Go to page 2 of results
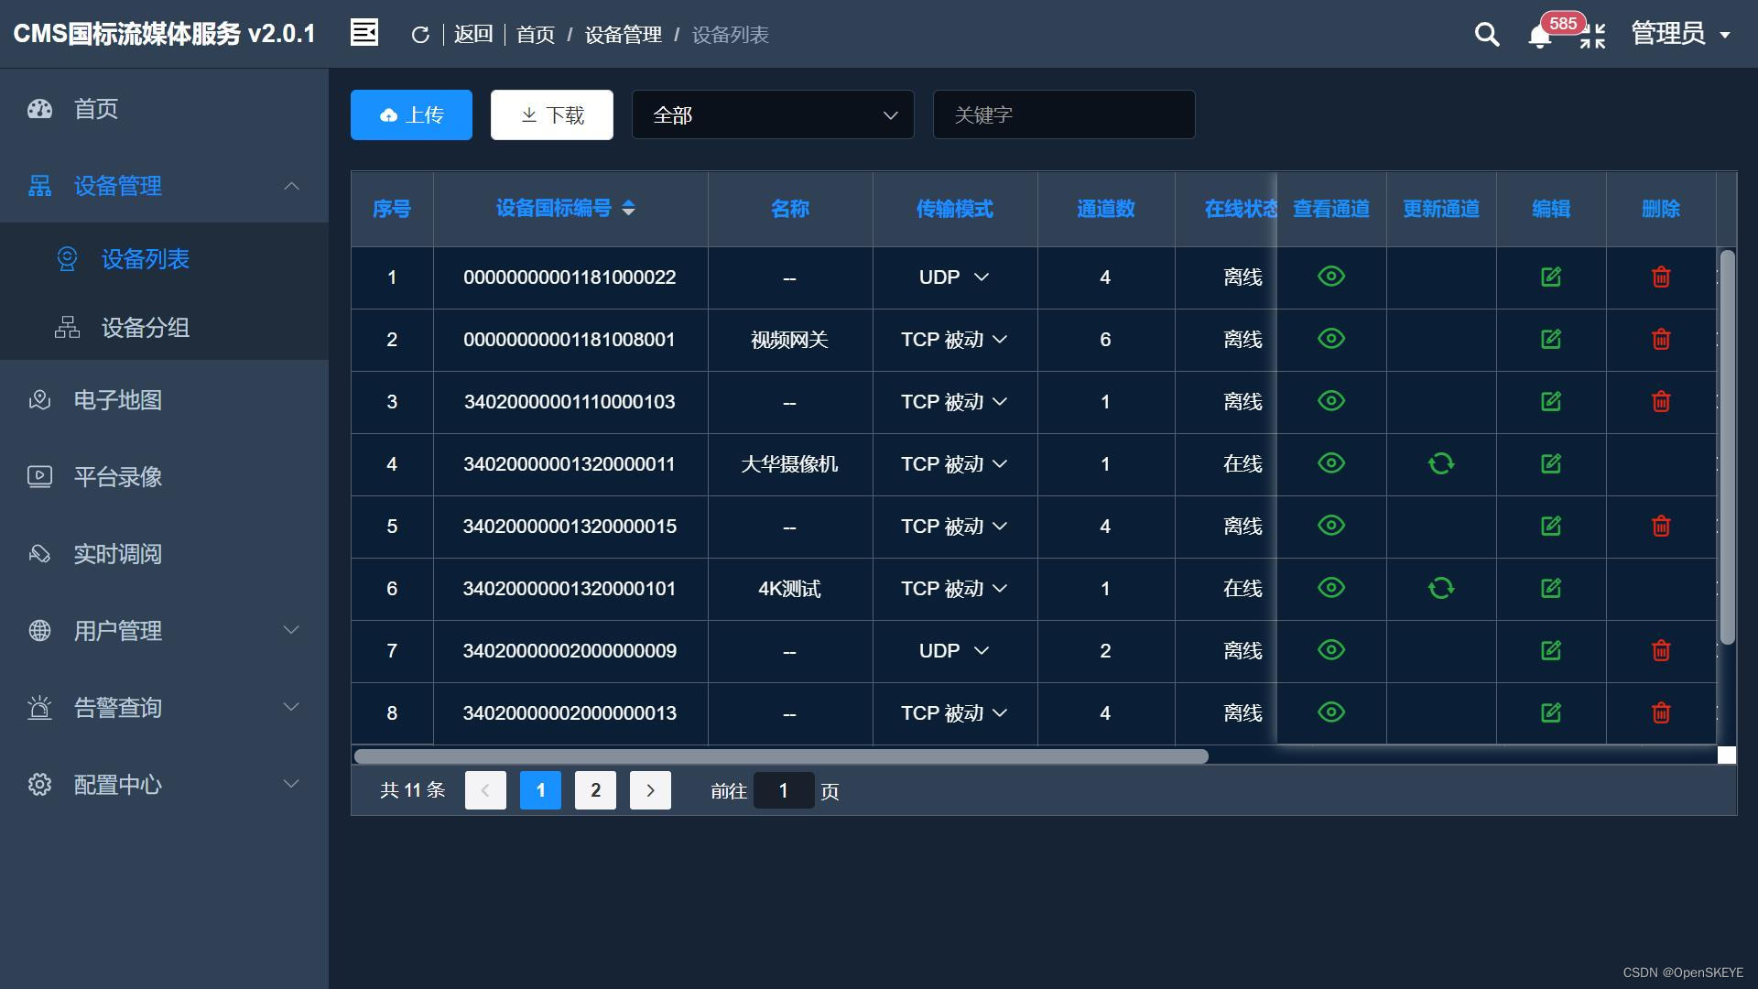This screenshot has height=989, width=1758. [595, 790]
